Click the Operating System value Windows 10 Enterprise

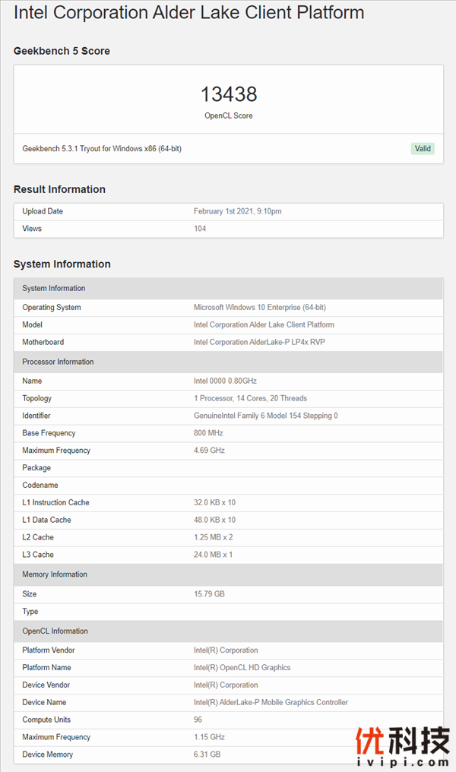(x=259, y=308)
